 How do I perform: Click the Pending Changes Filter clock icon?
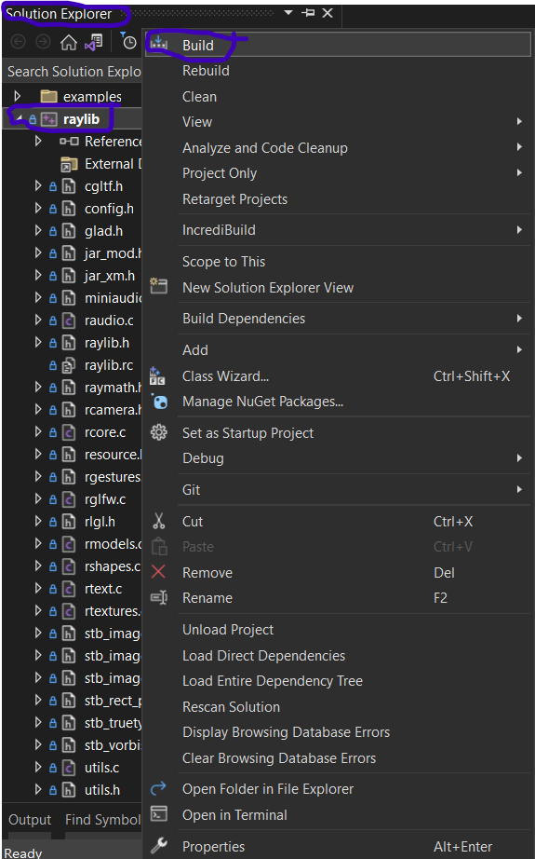pos(128,41)
